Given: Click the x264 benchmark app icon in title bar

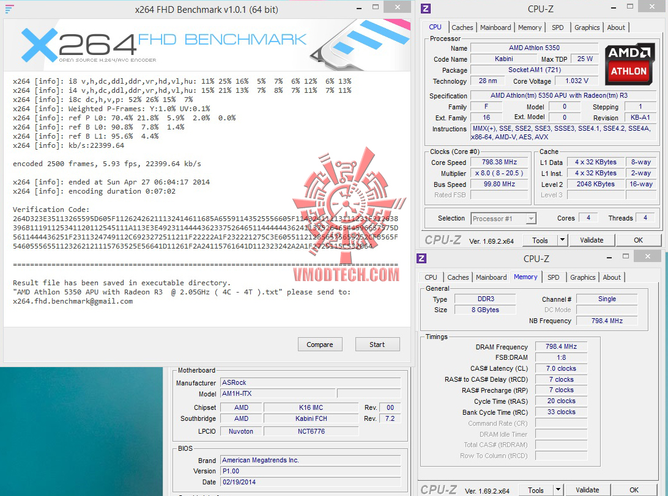Looking at the screenshot, I should click(x=9, y=9).
